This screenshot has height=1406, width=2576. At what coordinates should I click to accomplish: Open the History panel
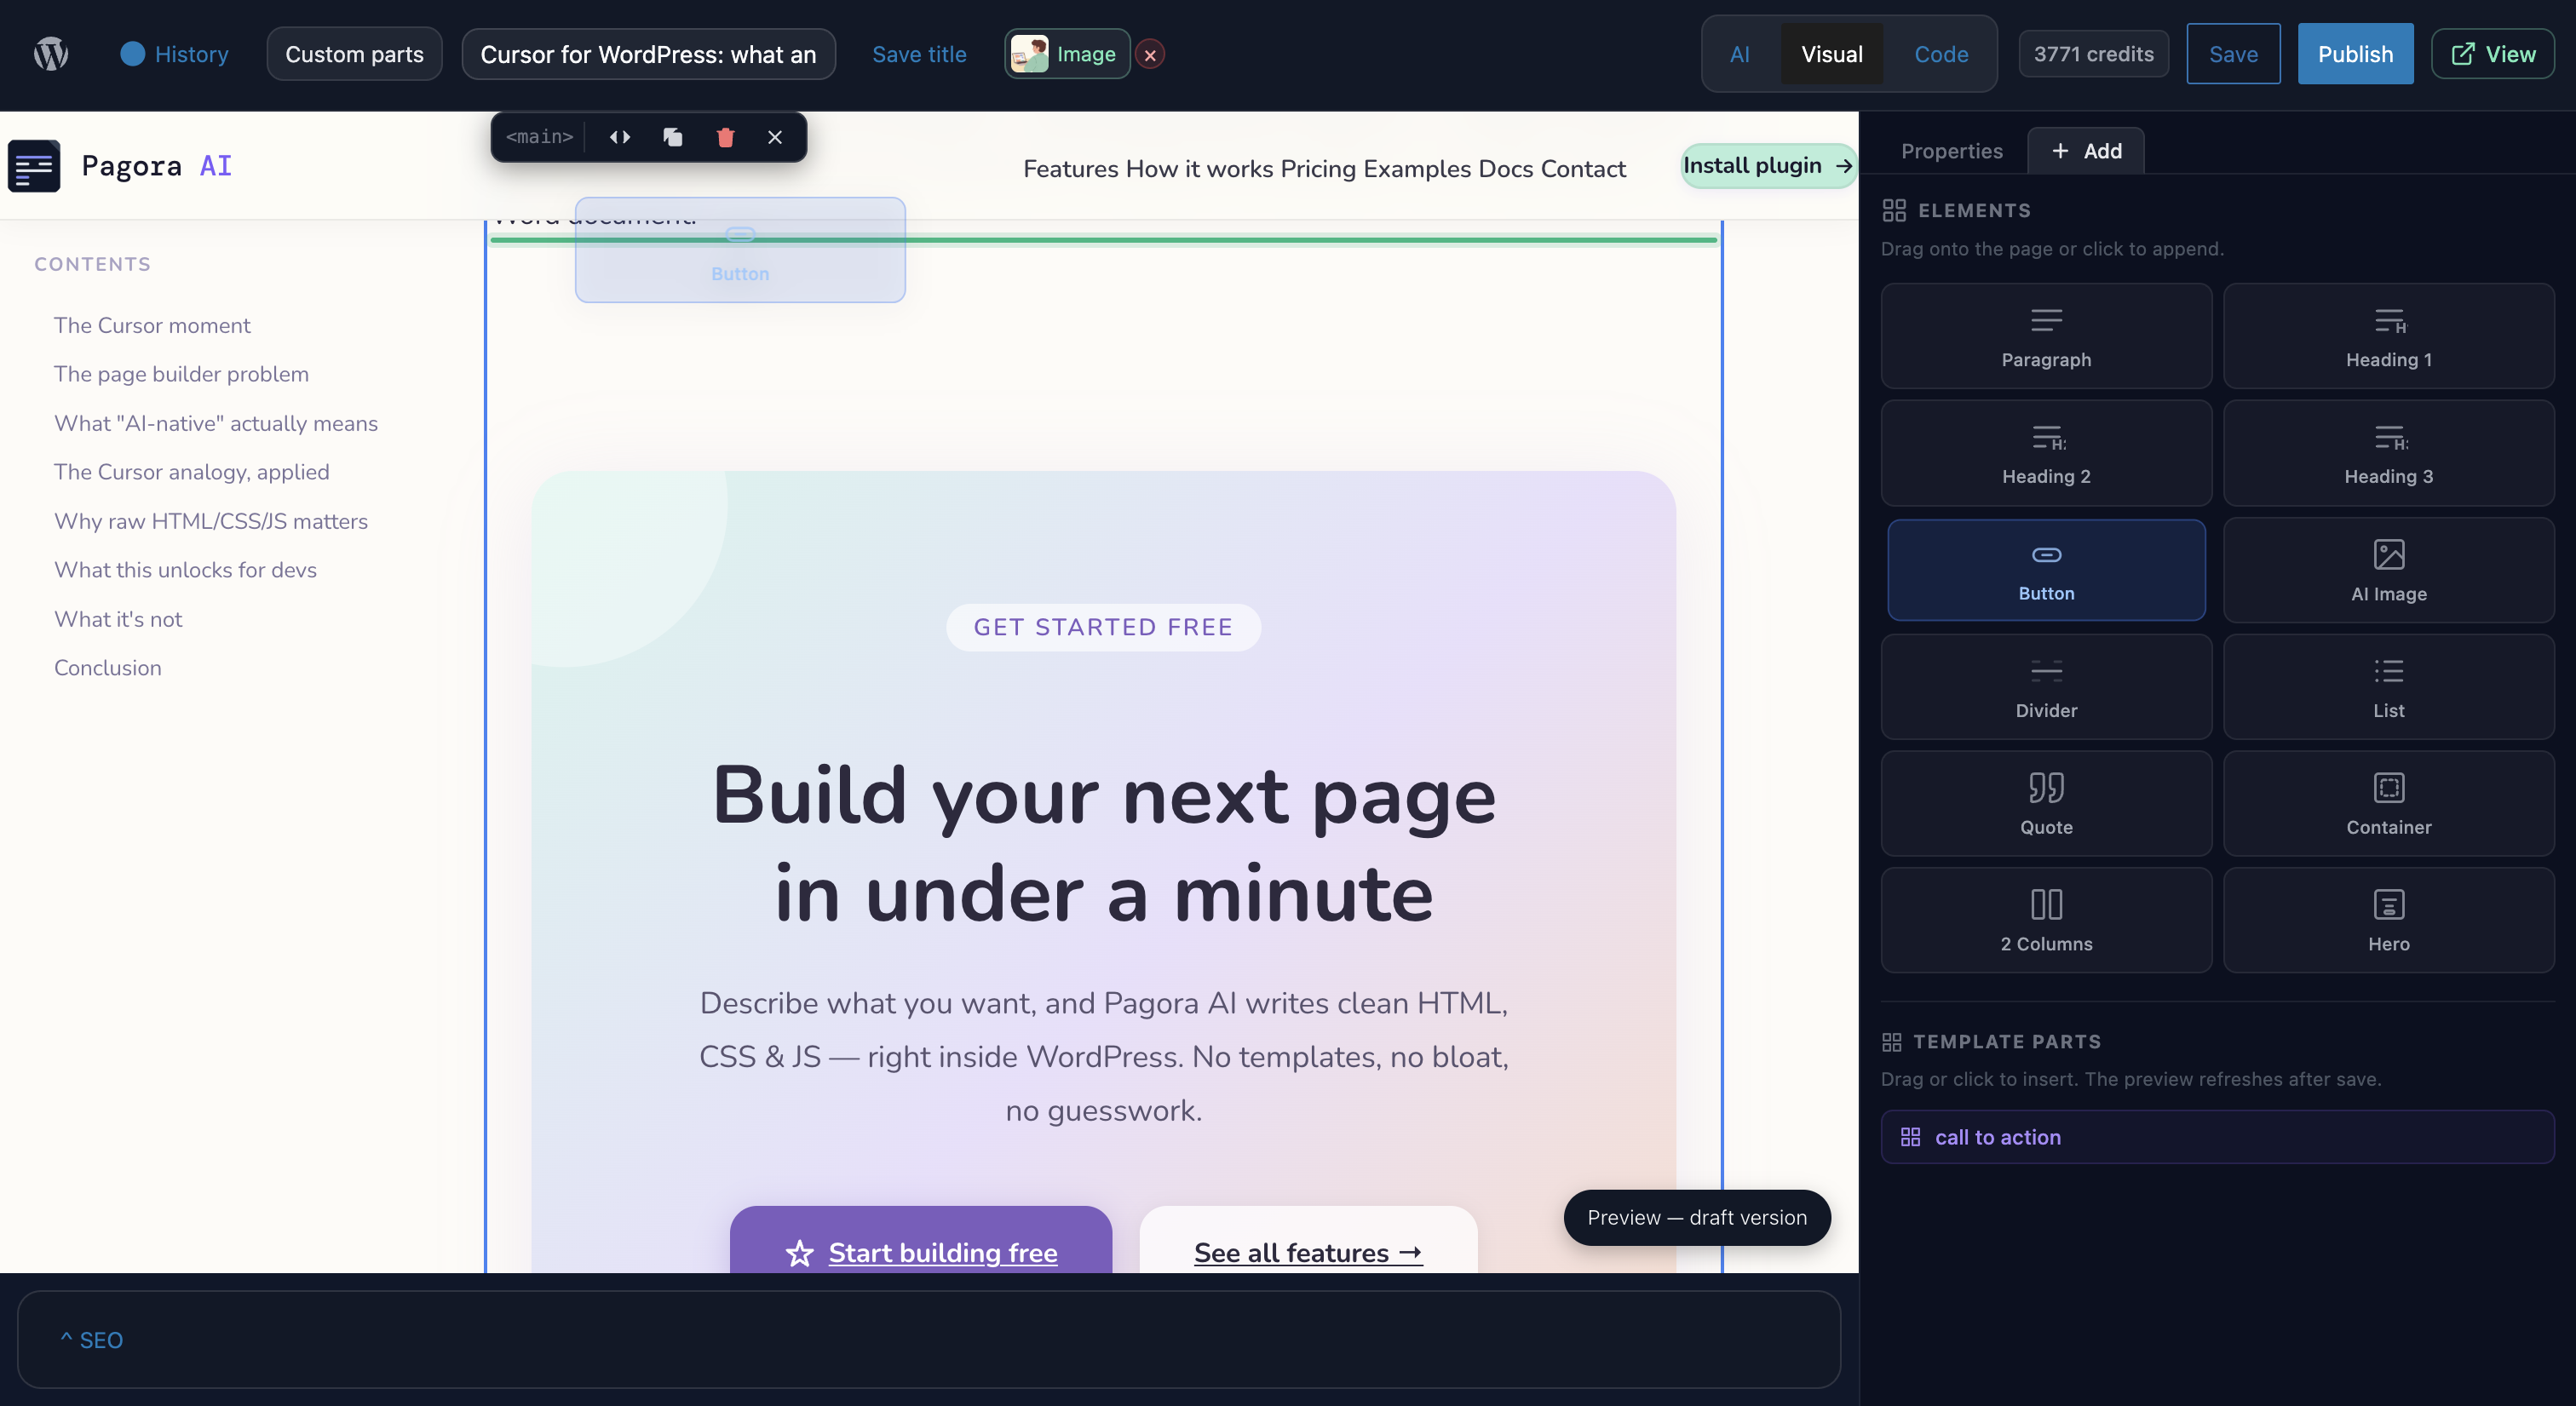pos(174,54)
